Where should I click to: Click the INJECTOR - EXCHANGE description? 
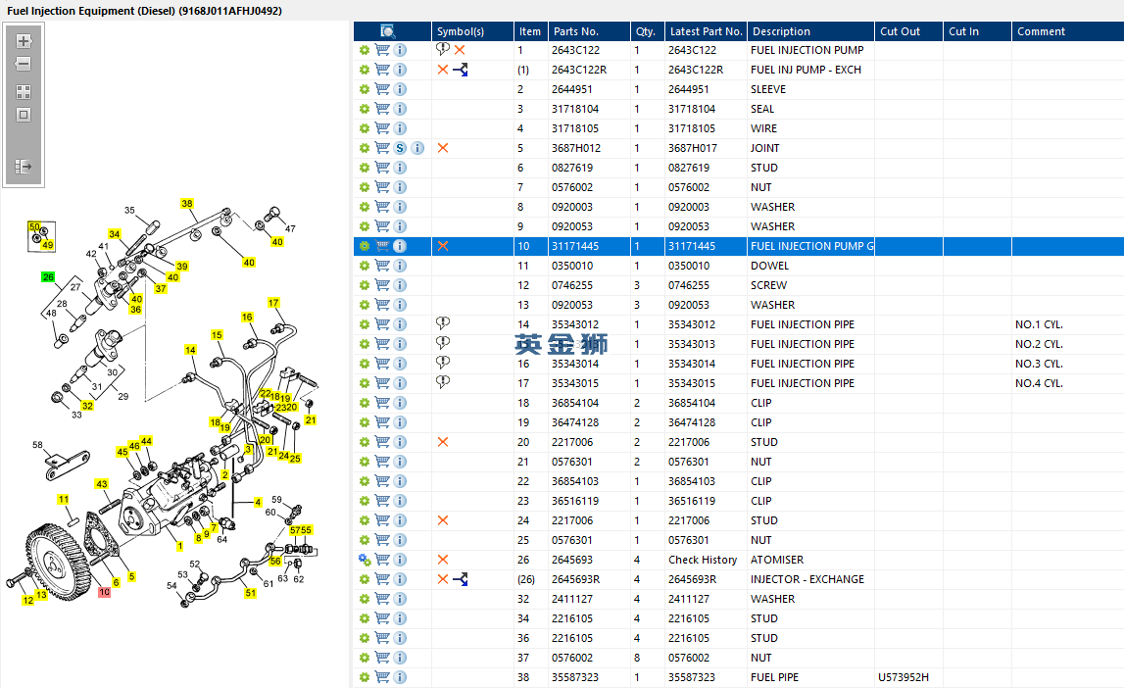(807, 579)
